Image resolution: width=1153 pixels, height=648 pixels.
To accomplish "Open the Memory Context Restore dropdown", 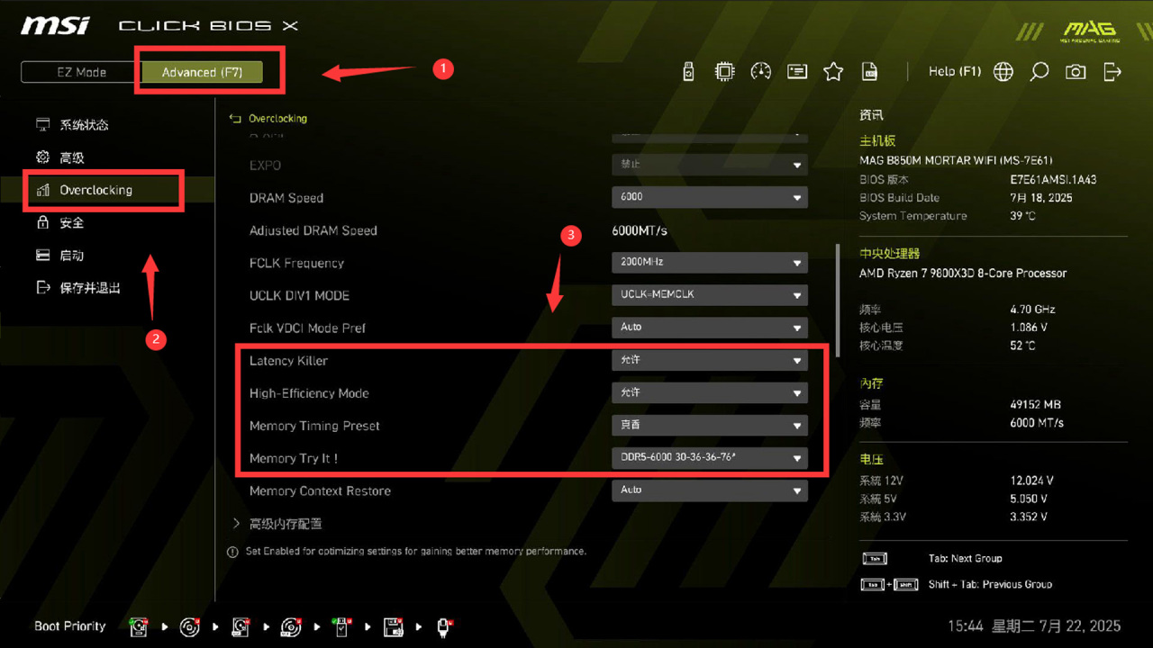I will tap(710, 490).
